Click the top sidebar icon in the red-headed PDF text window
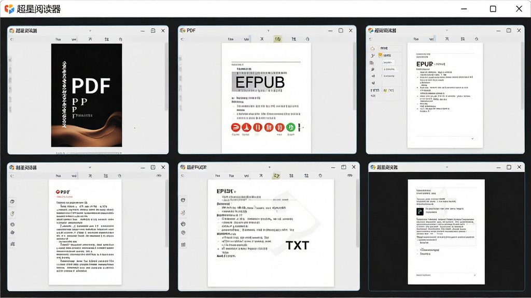 tap(12, 201)
